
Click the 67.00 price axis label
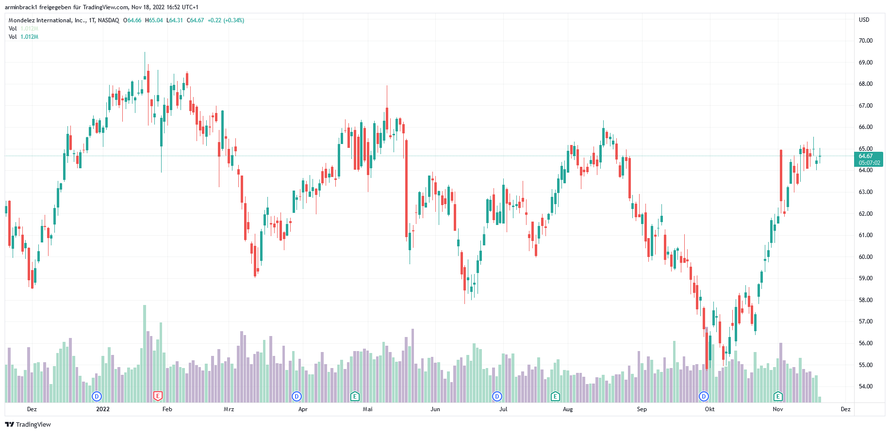(x=866, y=106)
